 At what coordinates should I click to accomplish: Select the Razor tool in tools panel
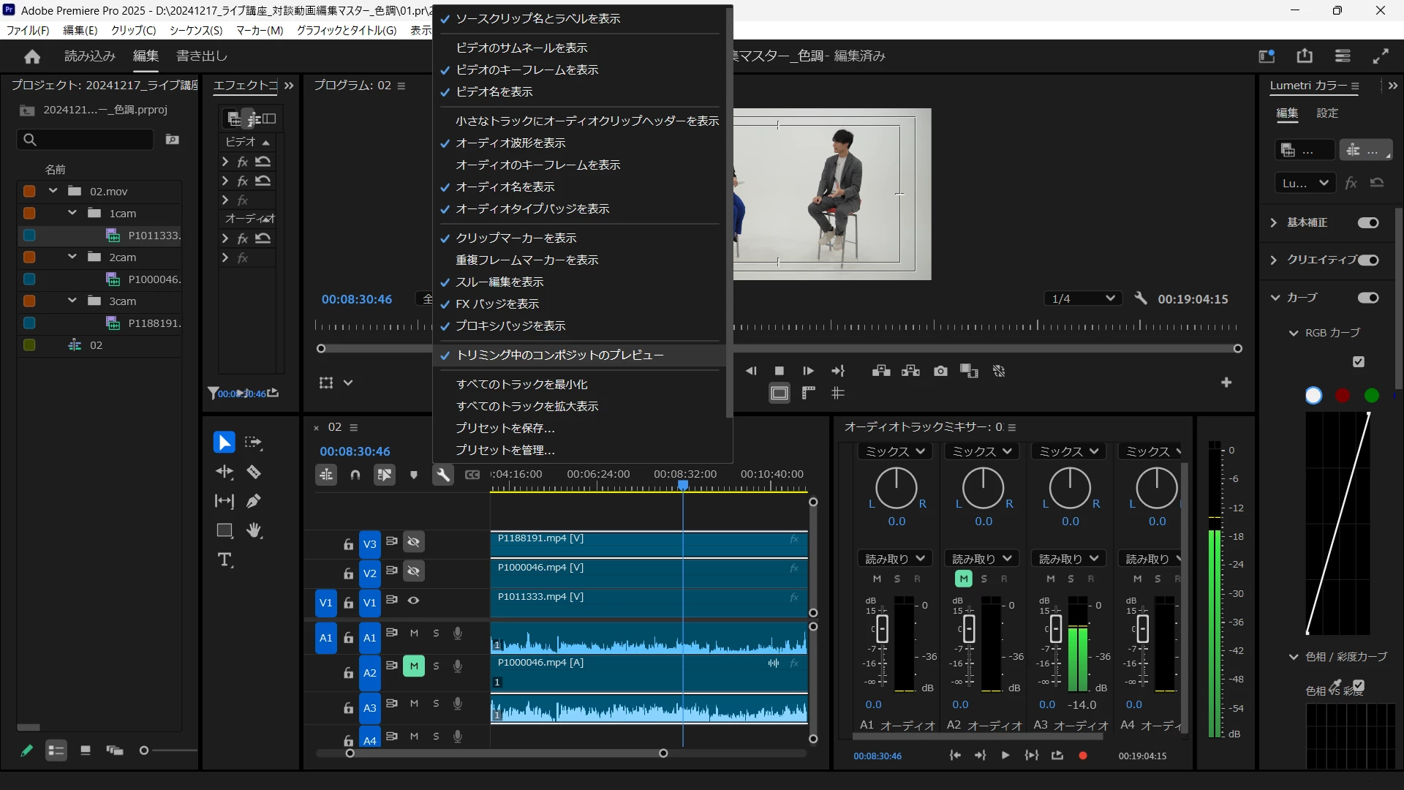(x=254, y=472)
